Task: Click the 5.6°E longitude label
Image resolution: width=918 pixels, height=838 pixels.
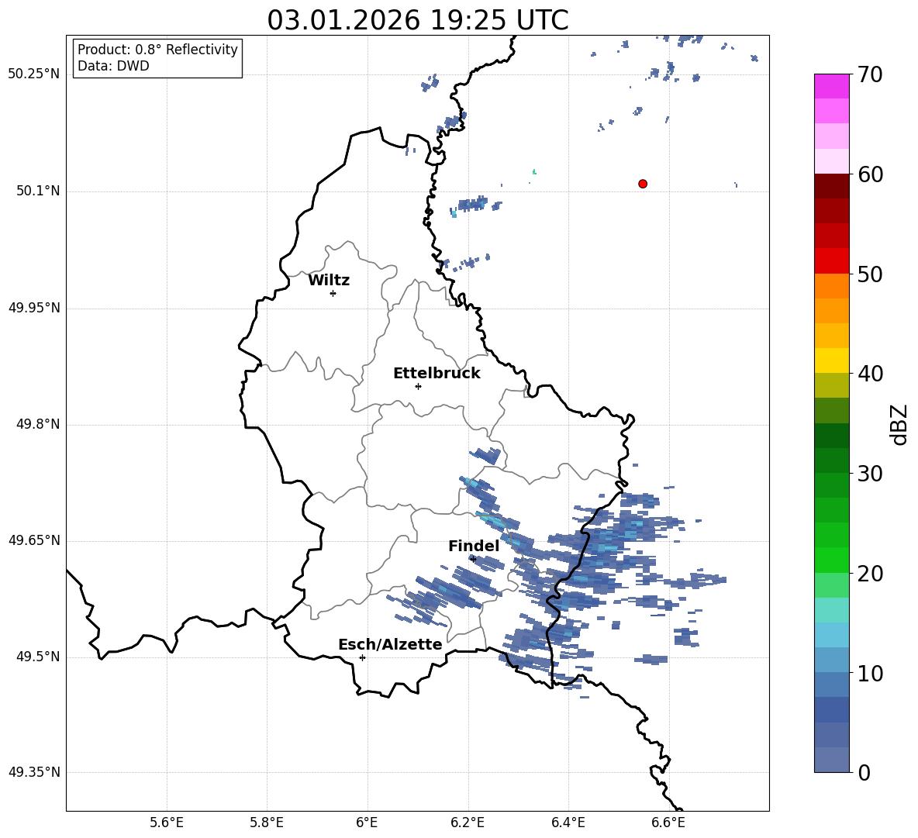Action: (x=167, y=822)
